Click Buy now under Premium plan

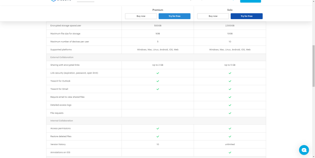click(141, 16)
